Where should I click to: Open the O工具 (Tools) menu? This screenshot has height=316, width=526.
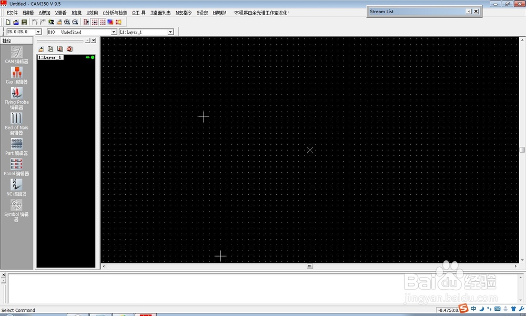tap(138, 13)
